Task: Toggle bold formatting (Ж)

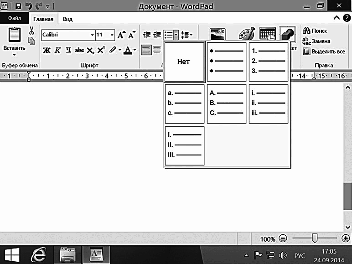Action: coord(47,50)
